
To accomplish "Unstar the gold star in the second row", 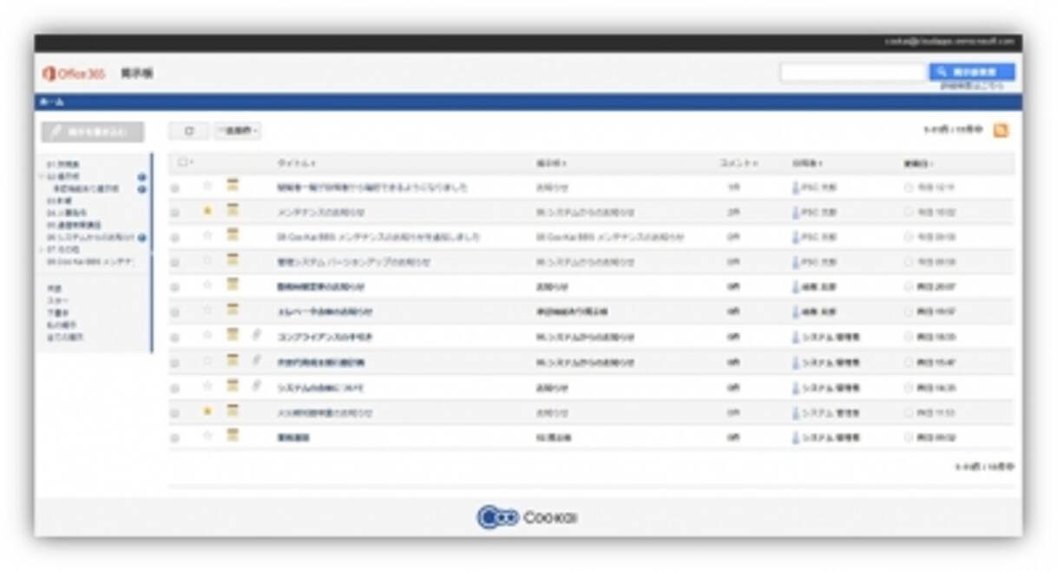I will tap(207, 211).
